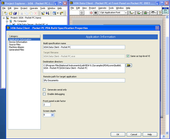Collapse the My Computer tree node
170x139 pixels.
click(x=7, y=21)
